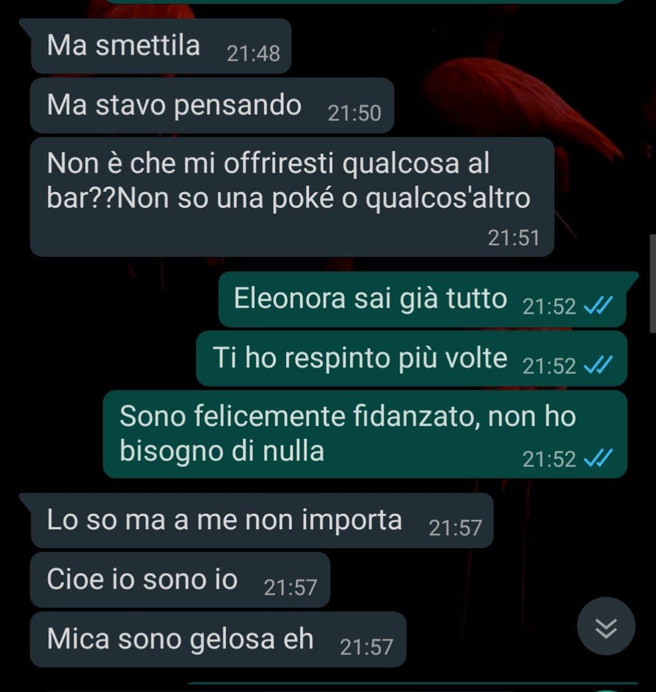Tap the 'Non è che mi offriresti qualcosa' message
This screenshot has height=692, width=656.
(292, 197)
